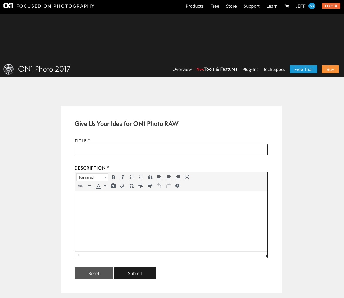
Task: Open the Tools & Features tab
Action: 220,69
